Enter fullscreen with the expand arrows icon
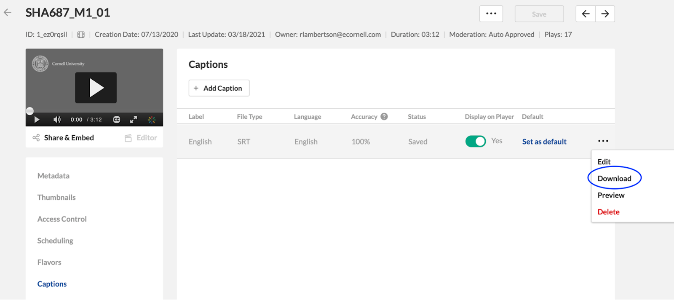674x300 pixels. coord(134,120)
